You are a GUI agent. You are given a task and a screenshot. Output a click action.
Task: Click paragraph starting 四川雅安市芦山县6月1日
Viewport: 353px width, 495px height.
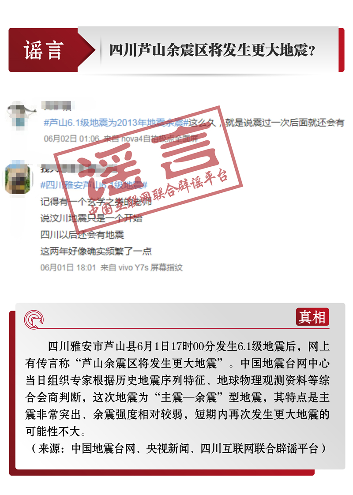click(177, 389)
